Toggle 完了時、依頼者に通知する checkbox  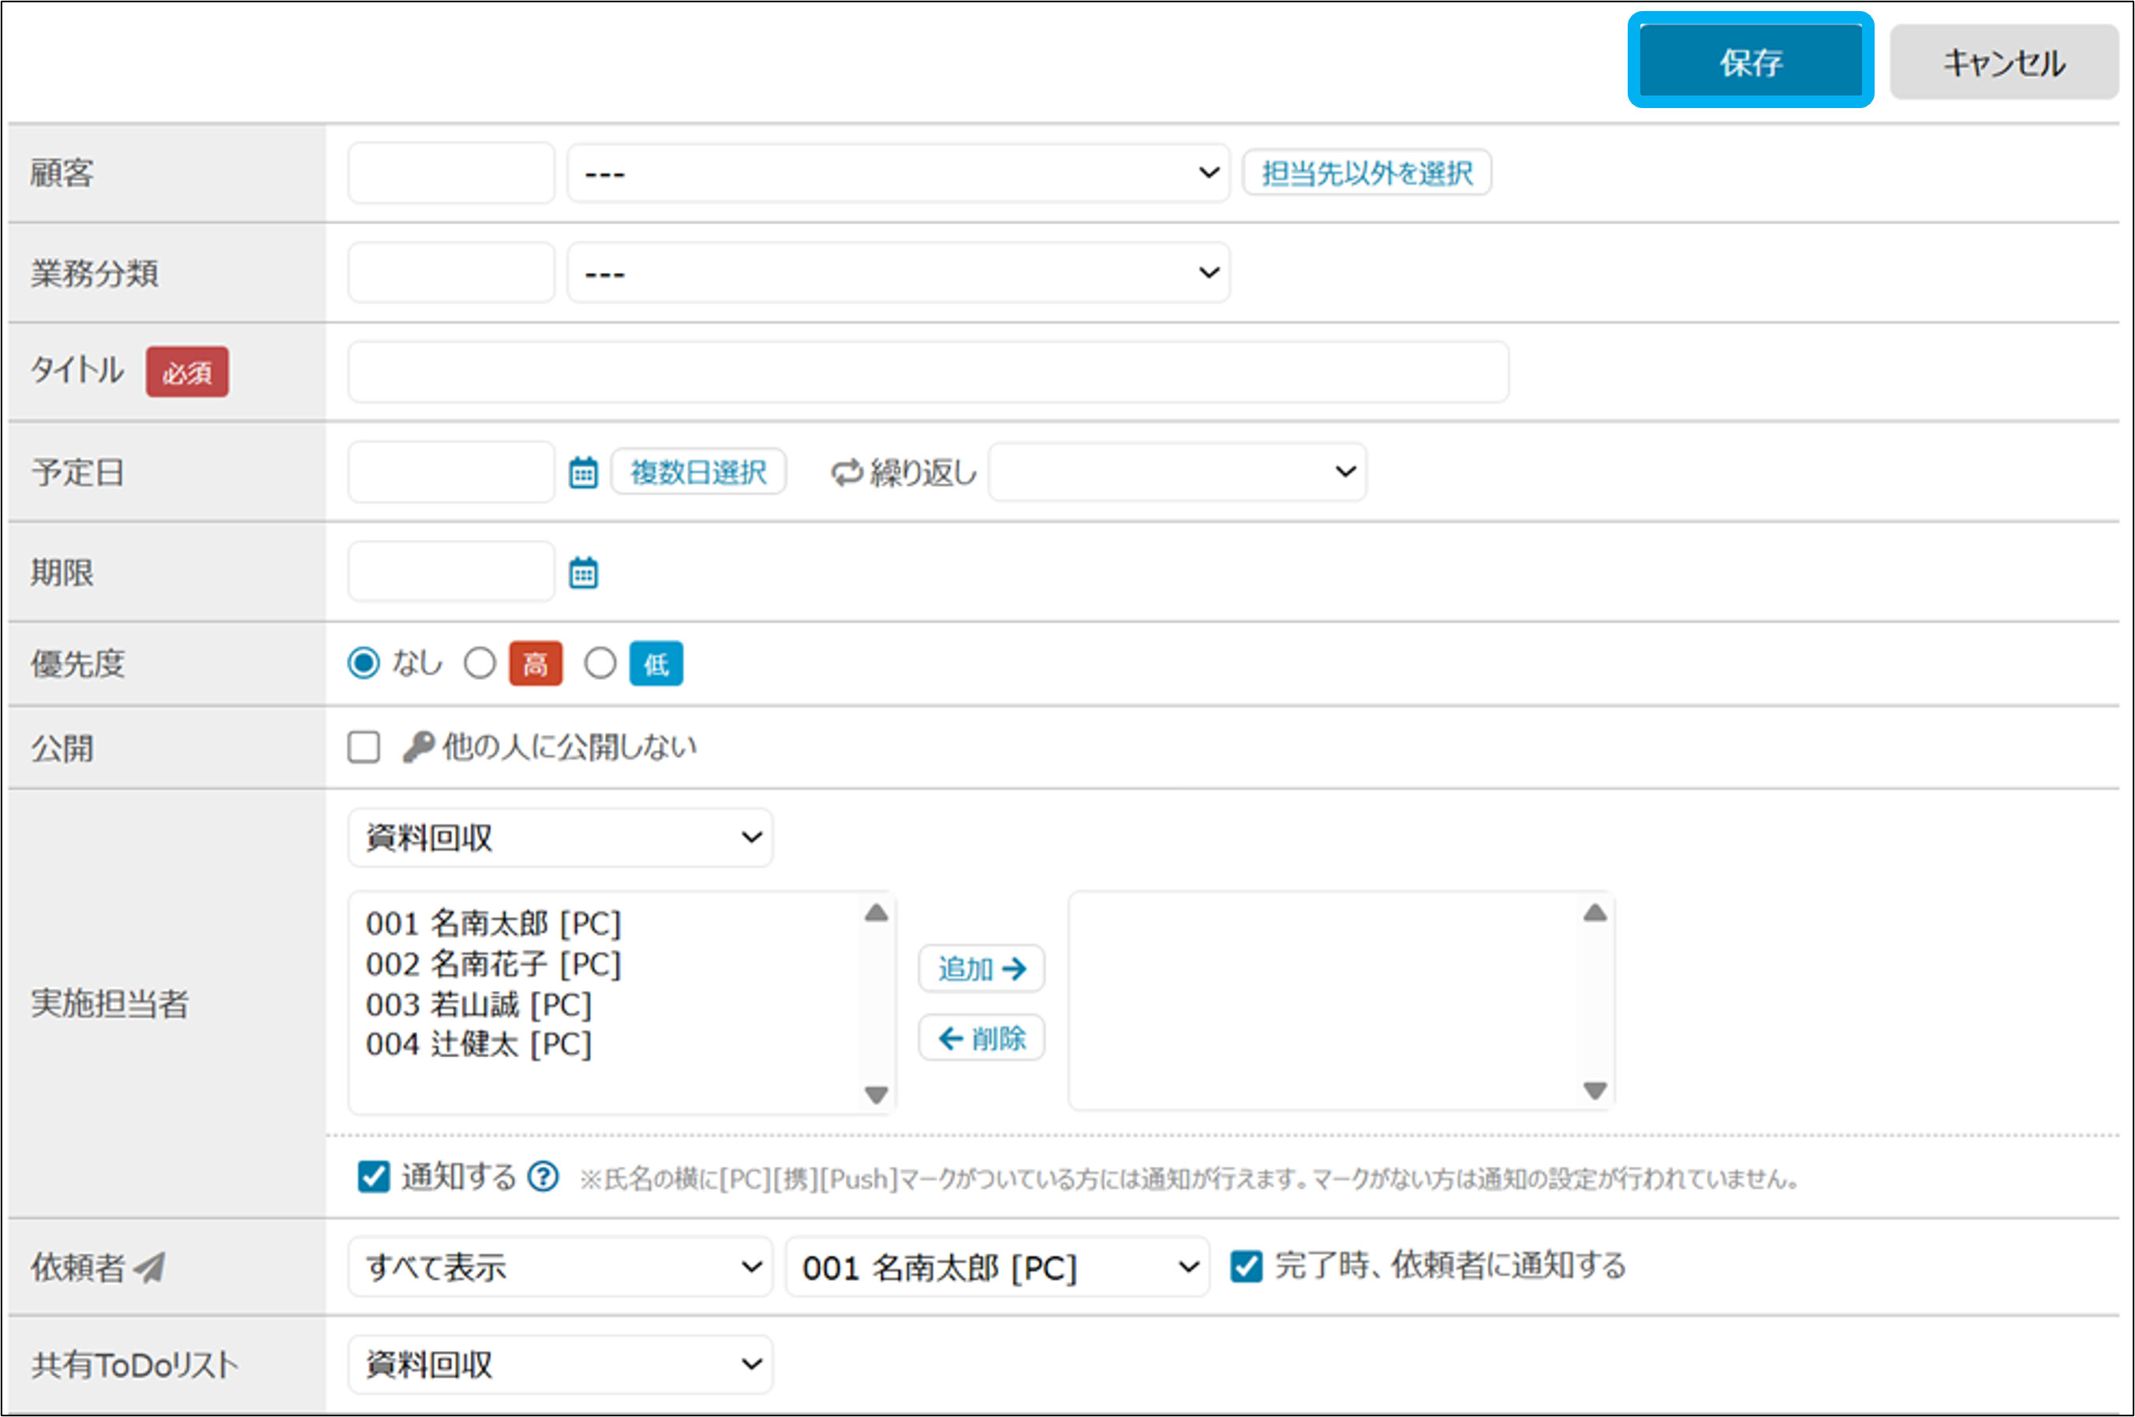[x=1246, y=1266]
